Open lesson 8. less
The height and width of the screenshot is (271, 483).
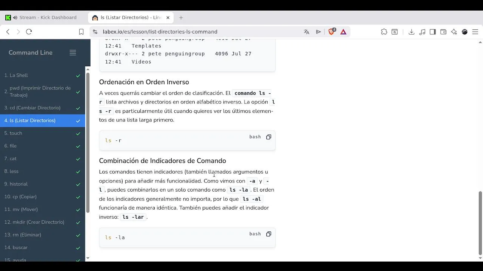click(x=42, y=171)
